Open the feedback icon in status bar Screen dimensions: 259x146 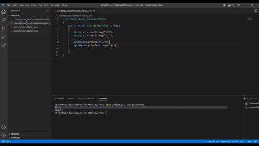[255, 142]
